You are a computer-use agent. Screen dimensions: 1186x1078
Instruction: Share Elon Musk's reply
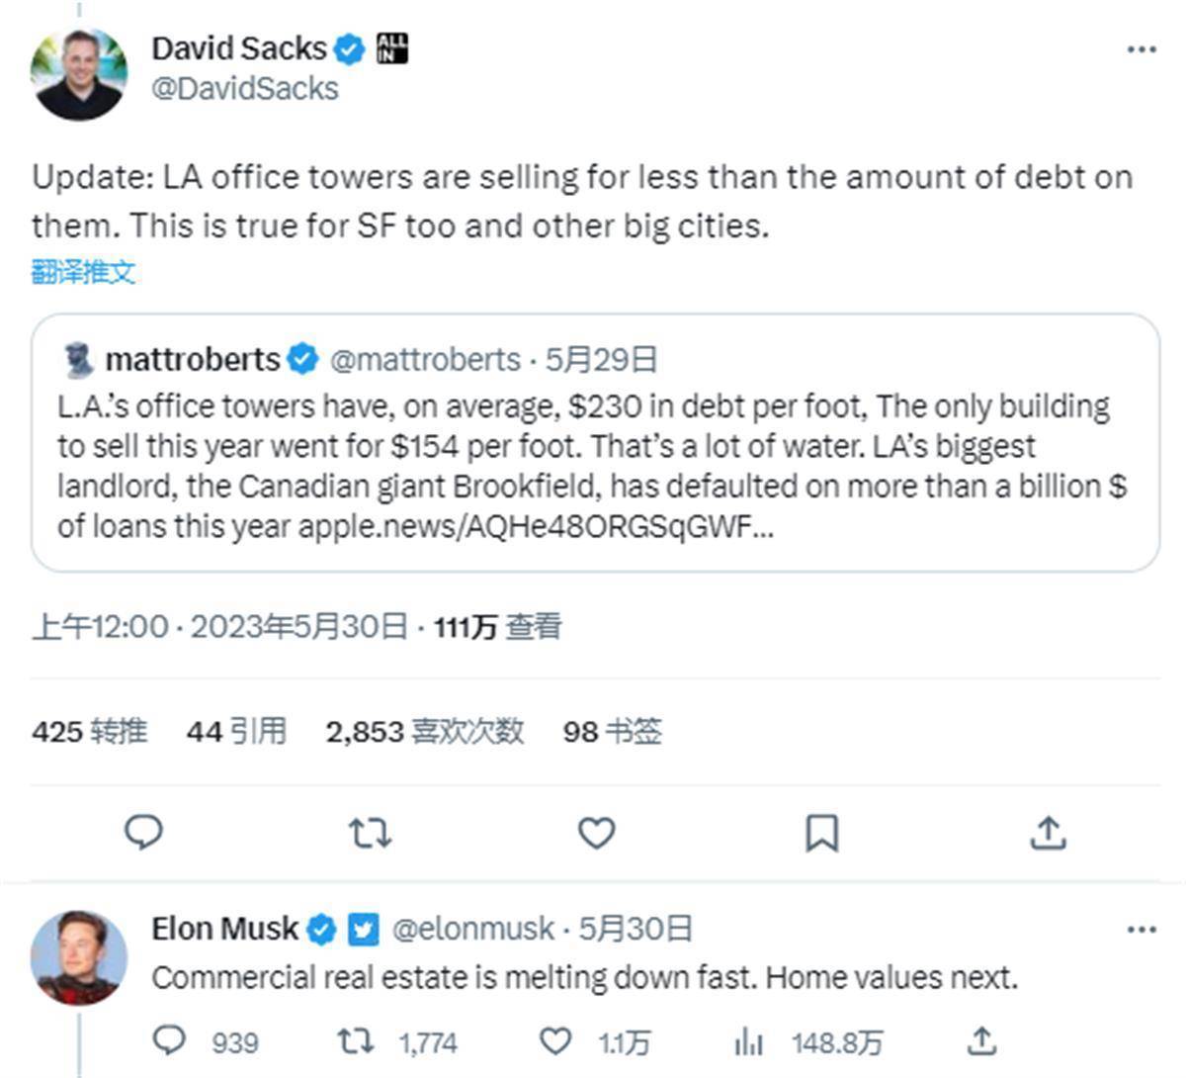[980, 1040]
